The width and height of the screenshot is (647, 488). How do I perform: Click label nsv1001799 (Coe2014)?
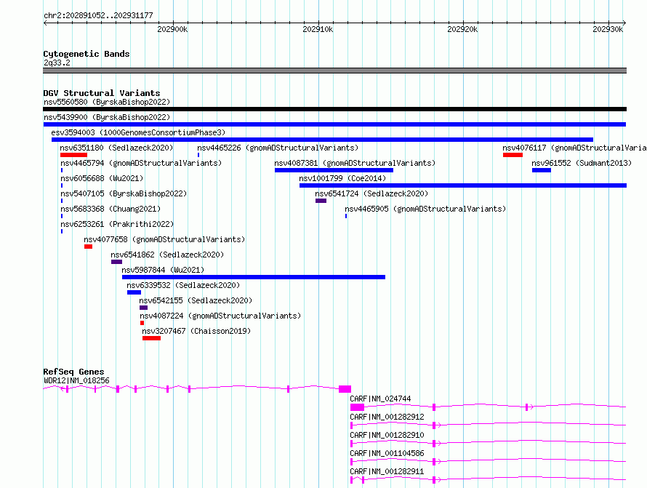tap(342, 178)
